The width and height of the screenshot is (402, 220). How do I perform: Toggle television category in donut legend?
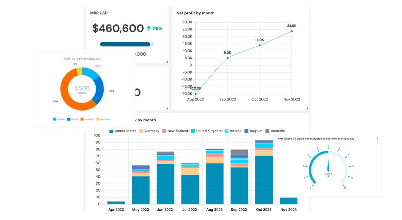[103, 119]
